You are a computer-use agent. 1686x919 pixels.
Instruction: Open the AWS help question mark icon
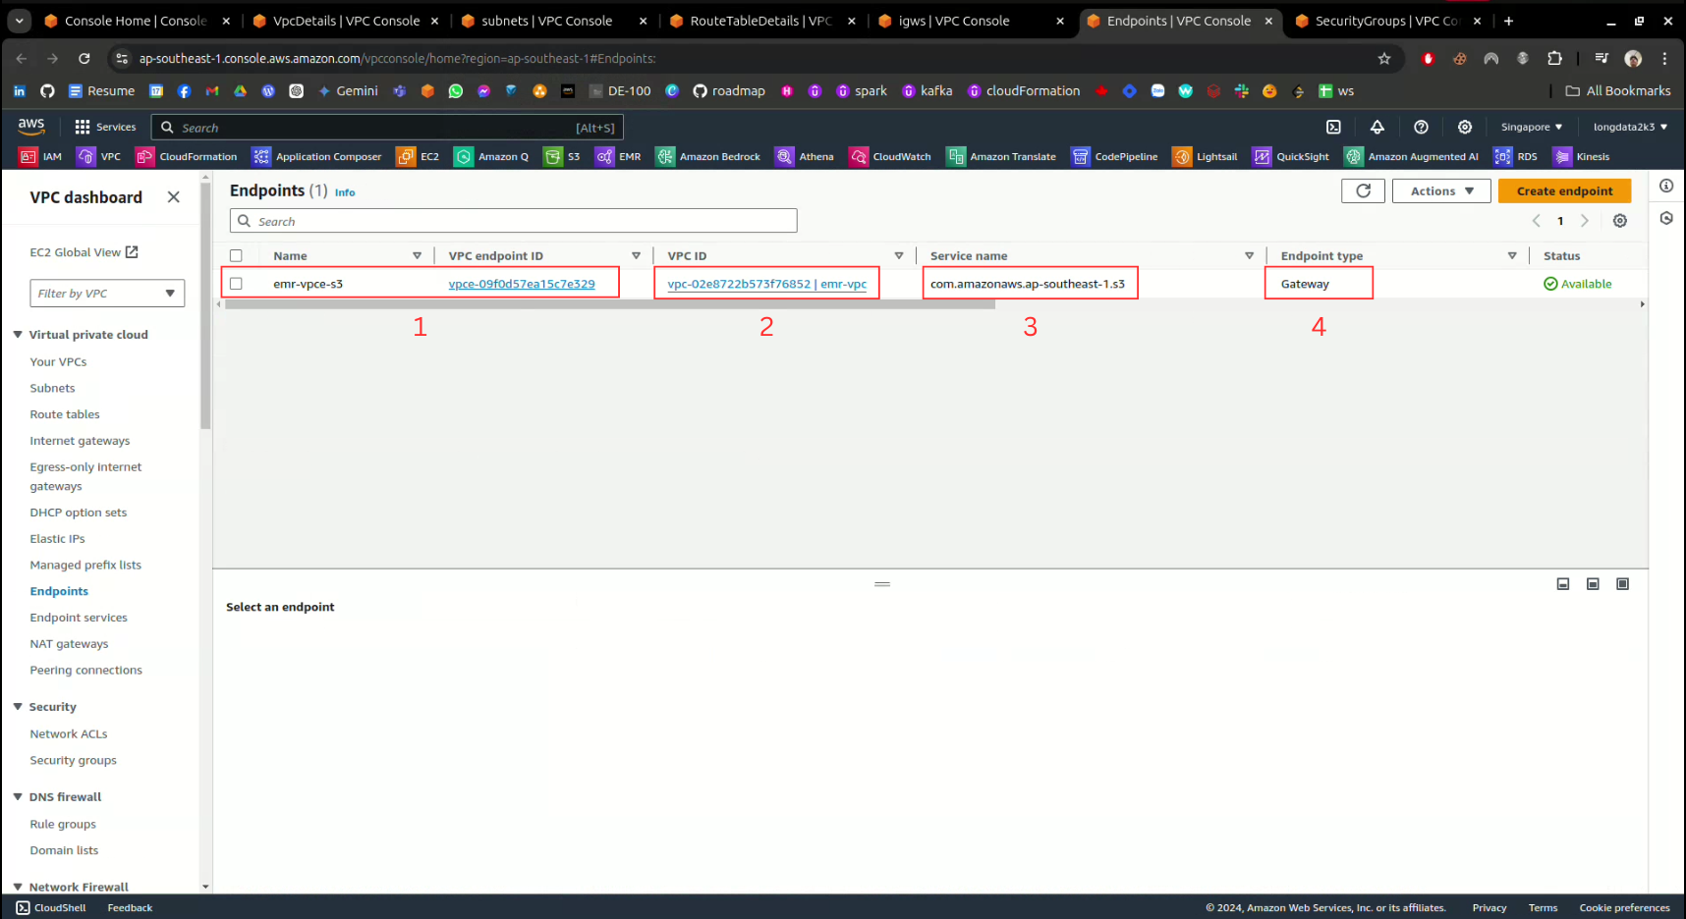(1421, 127)
